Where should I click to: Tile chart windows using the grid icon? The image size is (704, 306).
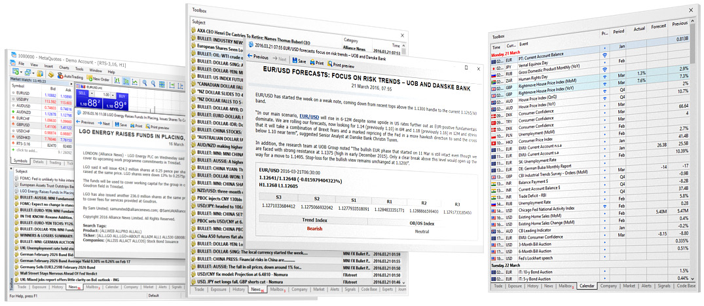click(162, 84)
